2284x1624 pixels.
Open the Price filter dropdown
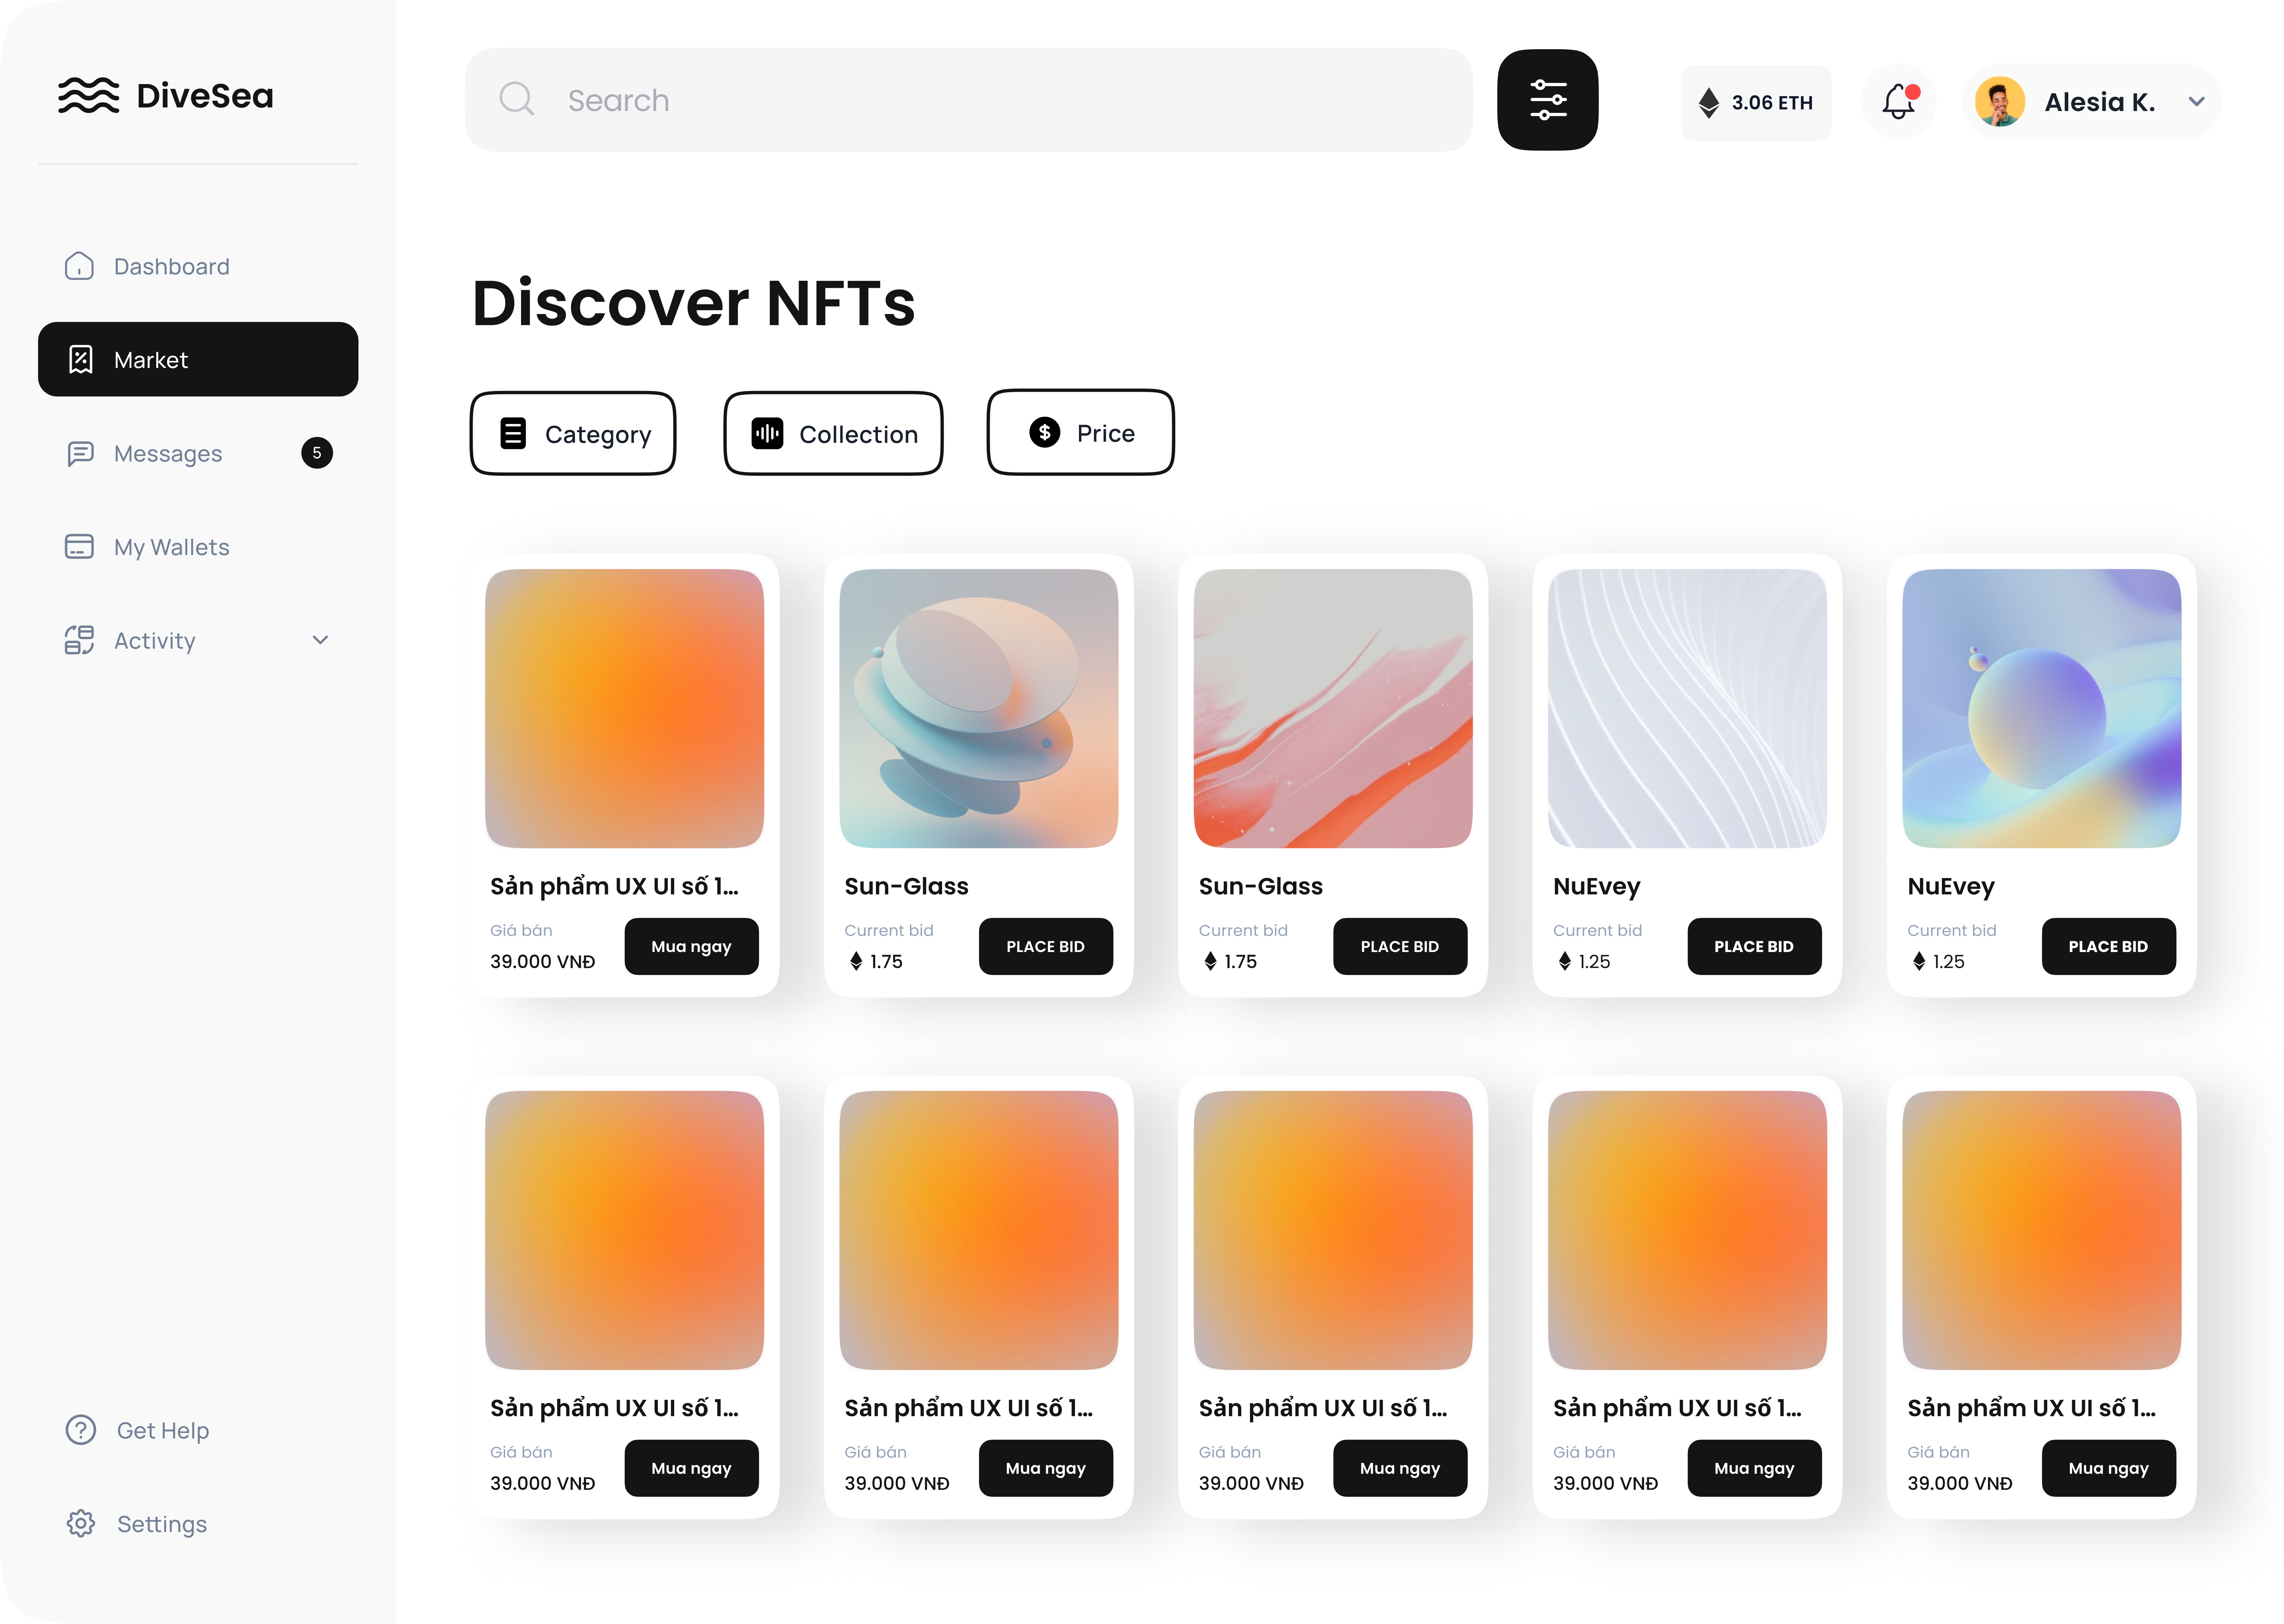(x=1080, y=432)
